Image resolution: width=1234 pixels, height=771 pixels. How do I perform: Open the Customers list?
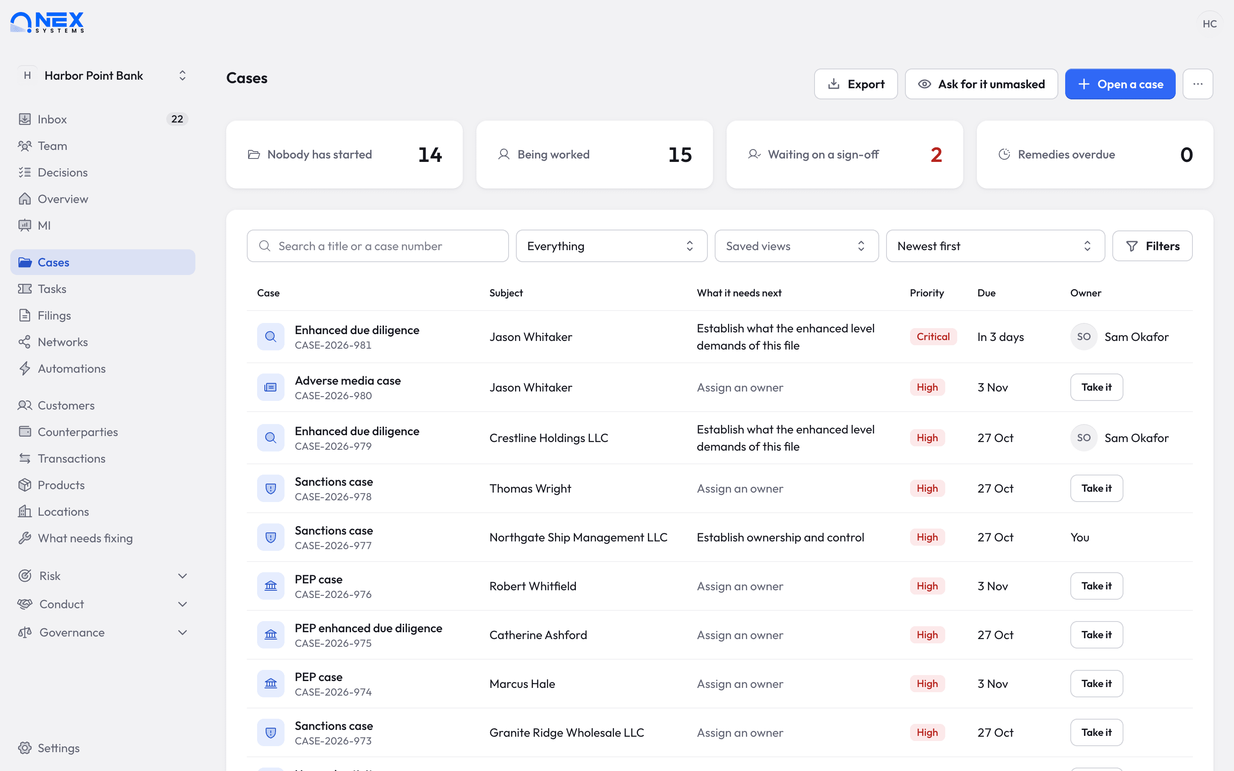coord(102,405)
